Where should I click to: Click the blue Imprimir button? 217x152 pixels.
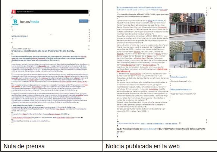click(x=84, y=21)
